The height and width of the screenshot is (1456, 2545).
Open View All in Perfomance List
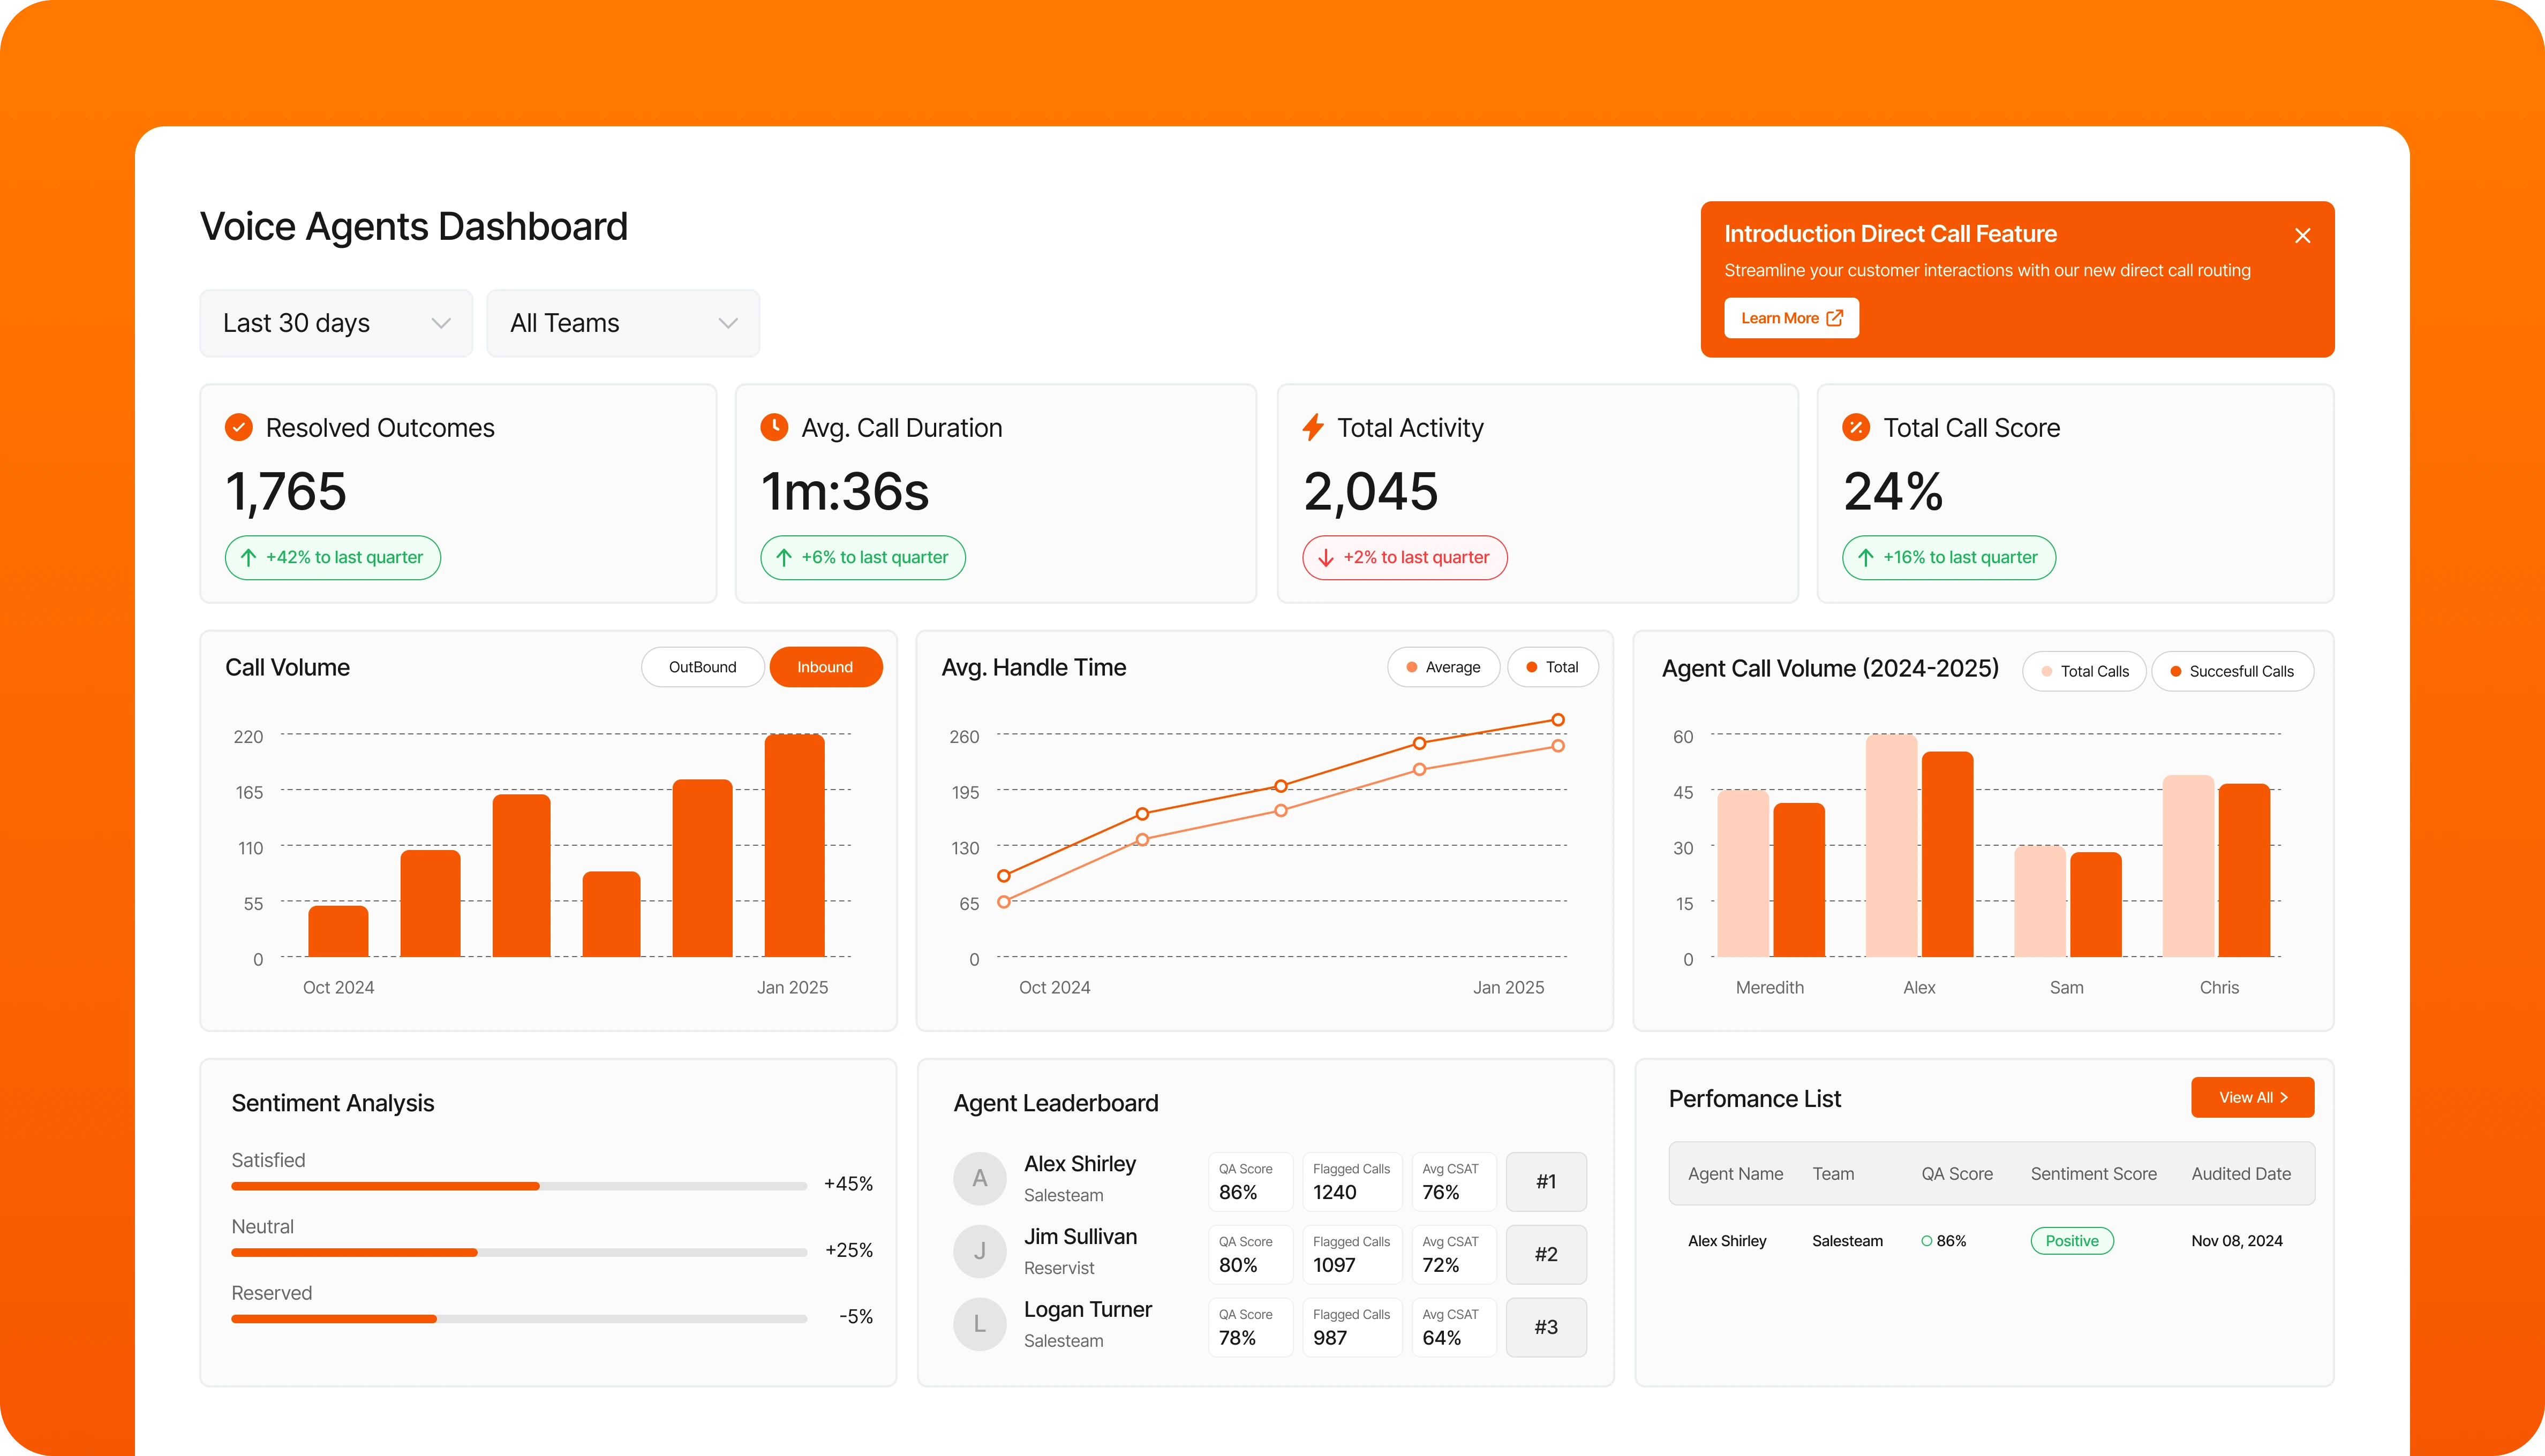[2252, 1097]
